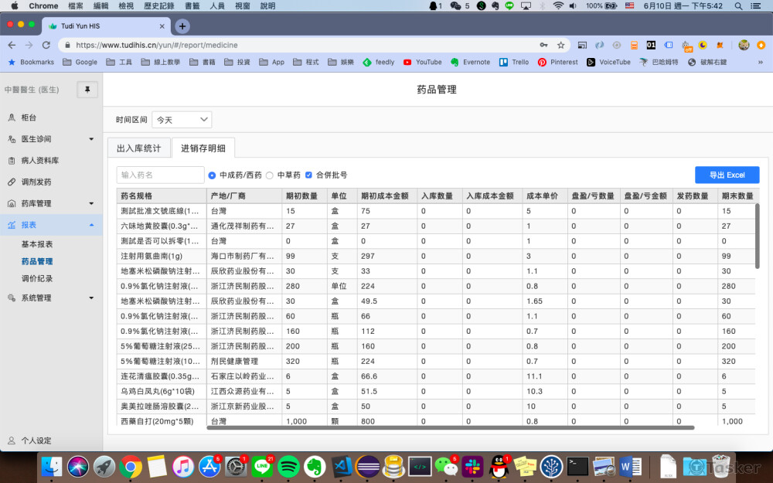The height and width of the screenshot is (483, 773).
Task: Click the 输入药名 search field
Action: click(160, 175)
